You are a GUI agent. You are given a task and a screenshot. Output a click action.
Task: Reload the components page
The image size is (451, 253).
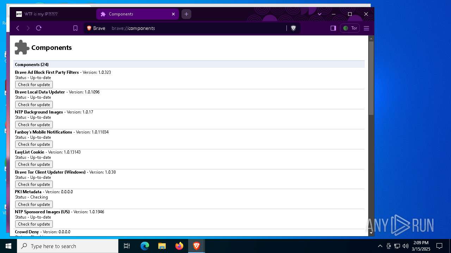pyautogui.click(x=39, y=28)
